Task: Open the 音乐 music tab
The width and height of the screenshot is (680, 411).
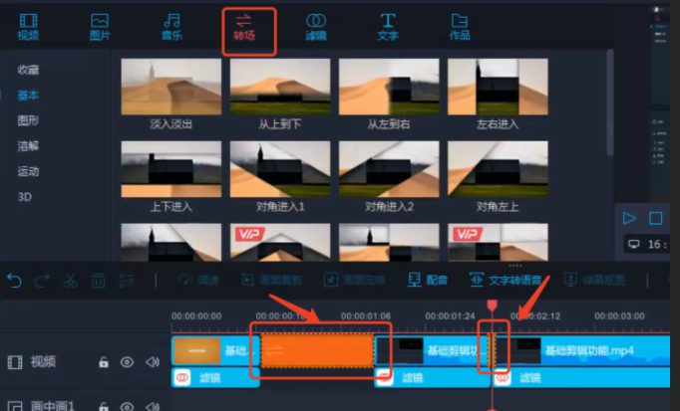Action: tap(172, 27)
